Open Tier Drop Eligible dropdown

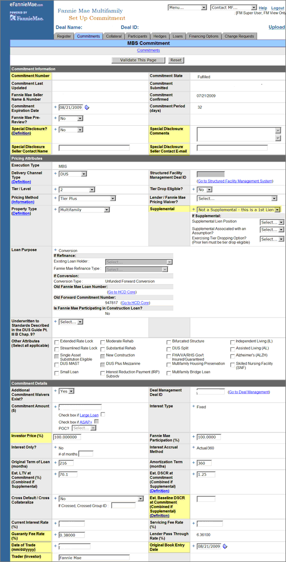205,190
